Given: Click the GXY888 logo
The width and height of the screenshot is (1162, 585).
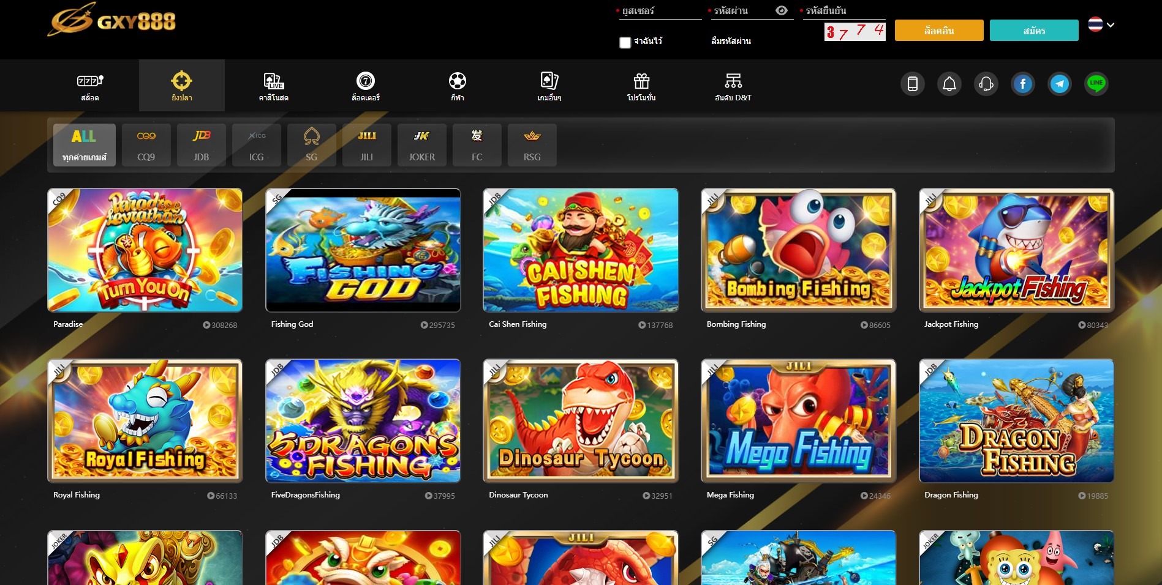Looking at the screenshot, I should (x=111, y=20).
